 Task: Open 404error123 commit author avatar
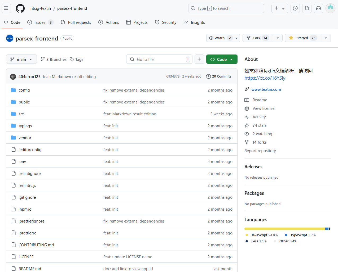click(x=13, y=77)
